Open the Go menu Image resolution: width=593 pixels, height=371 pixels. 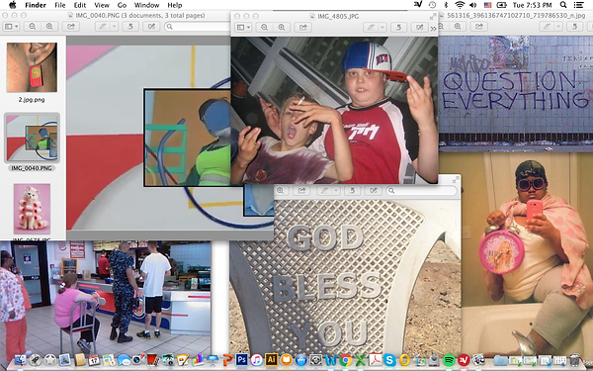tap(122, 5)
